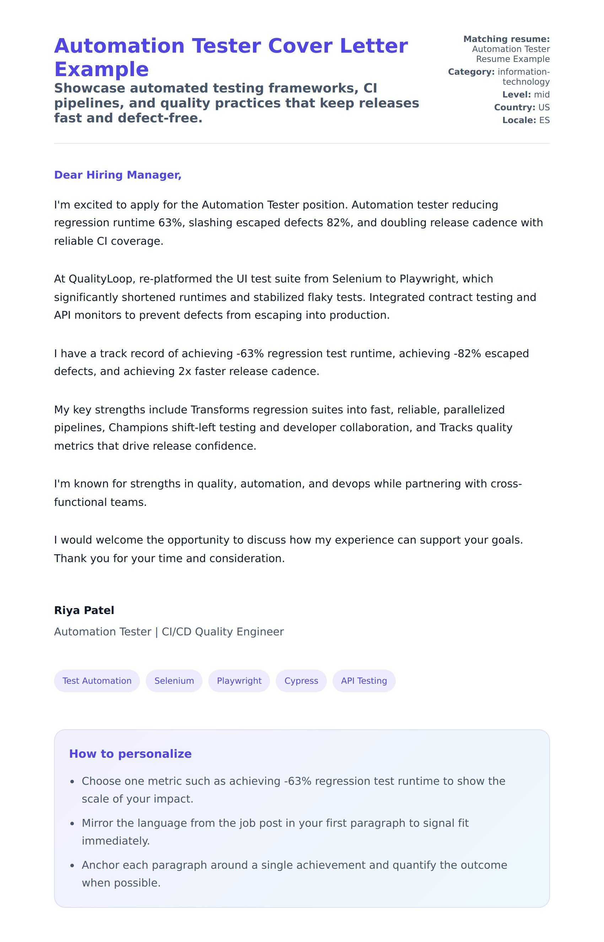Click the information-technology category value
The width and height of the screenshot is (604, 942).
point(523,76)
